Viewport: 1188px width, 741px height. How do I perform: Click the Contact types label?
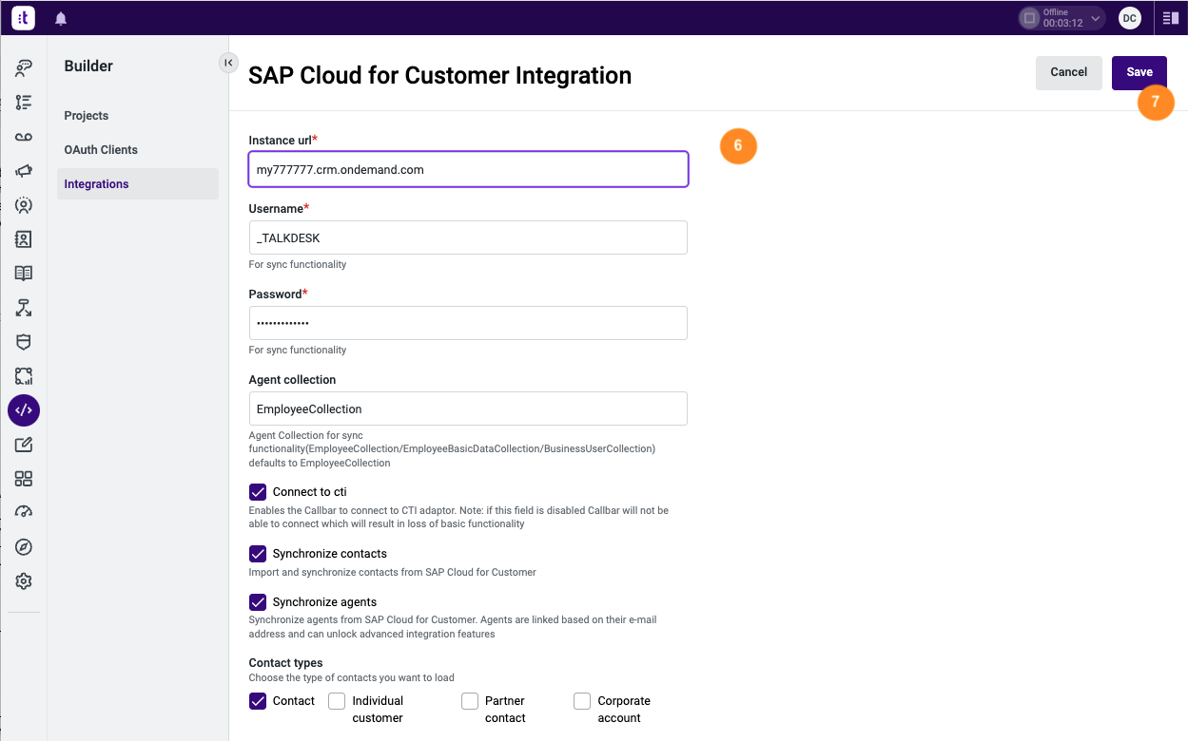285,663
